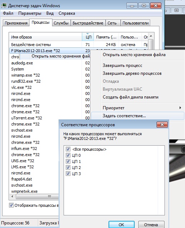
Task: Select Задать соответствие... menu entry
Action: click(x=138, y=116)
